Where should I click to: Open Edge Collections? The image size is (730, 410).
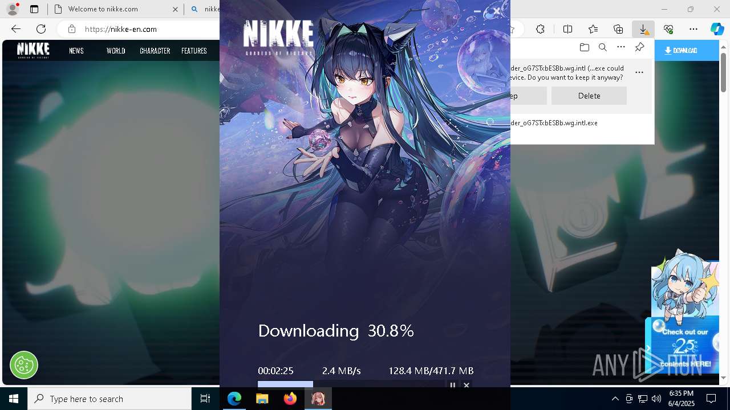(618, 29)
